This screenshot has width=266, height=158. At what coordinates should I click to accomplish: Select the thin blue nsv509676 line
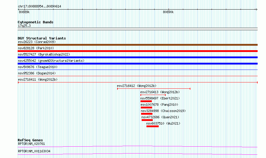pos(137,70)
